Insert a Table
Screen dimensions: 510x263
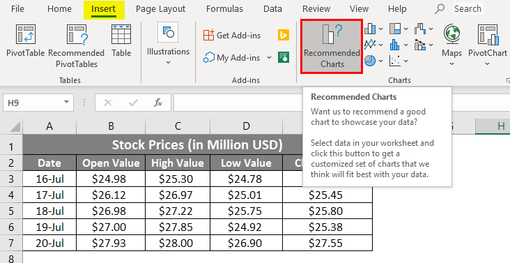tap(121, 40)
